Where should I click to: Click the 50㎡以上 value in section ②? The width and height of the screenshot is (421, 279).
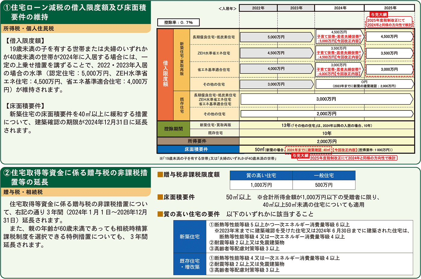click(x=238, y=197)
